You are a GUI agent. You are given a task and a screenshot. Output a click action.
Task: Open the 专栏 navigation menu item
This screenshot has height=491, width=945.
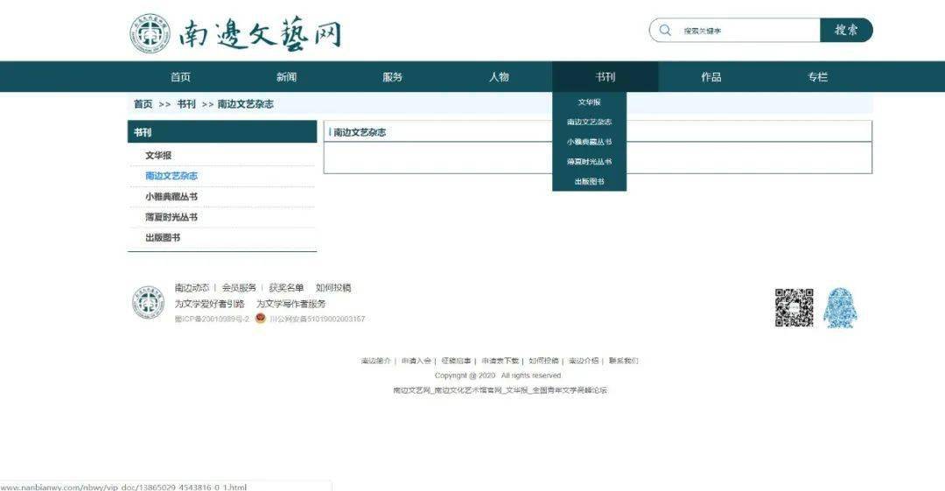(x=817, y=77)
